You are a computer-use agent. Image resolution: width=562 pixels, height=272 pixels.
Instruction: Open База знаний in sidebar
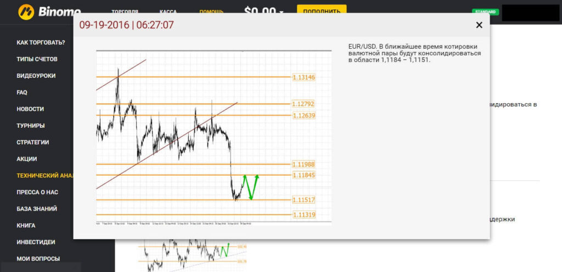coord(36,209)
